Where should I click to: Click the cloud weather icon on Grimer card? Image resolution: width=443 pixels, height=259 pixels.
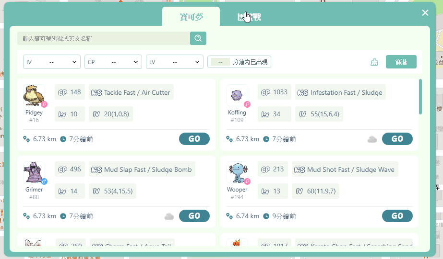(x=169, y=216)
